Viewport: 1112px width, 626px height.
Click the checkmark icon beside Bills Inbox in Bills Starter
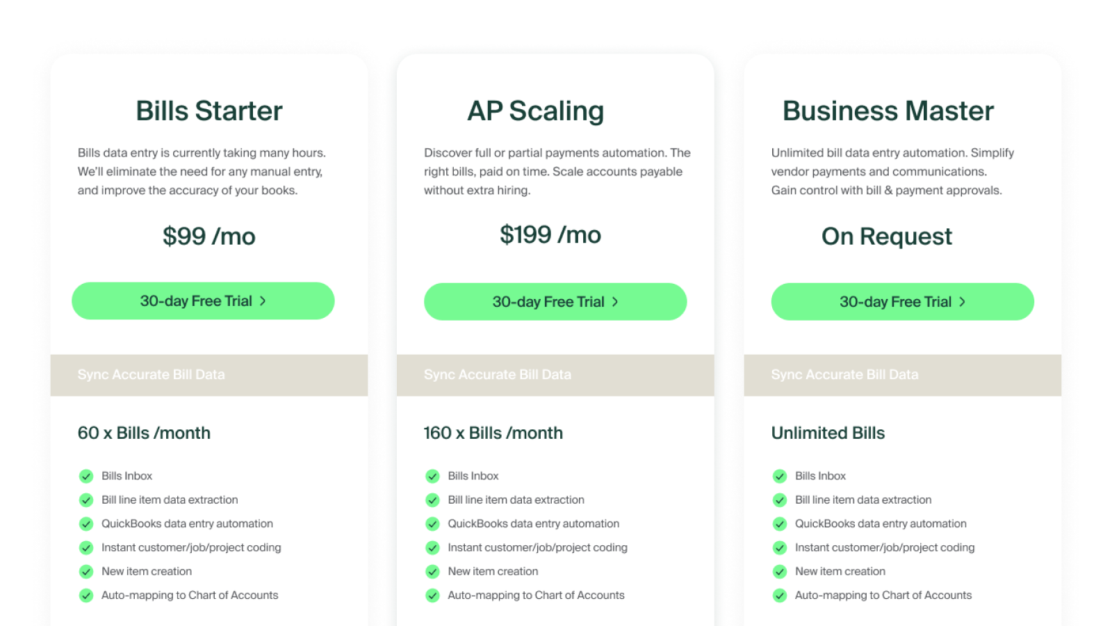click(x=86, y=476)
